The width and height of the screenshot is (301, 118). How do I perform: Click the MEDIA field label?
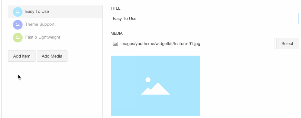pos(116,33)
